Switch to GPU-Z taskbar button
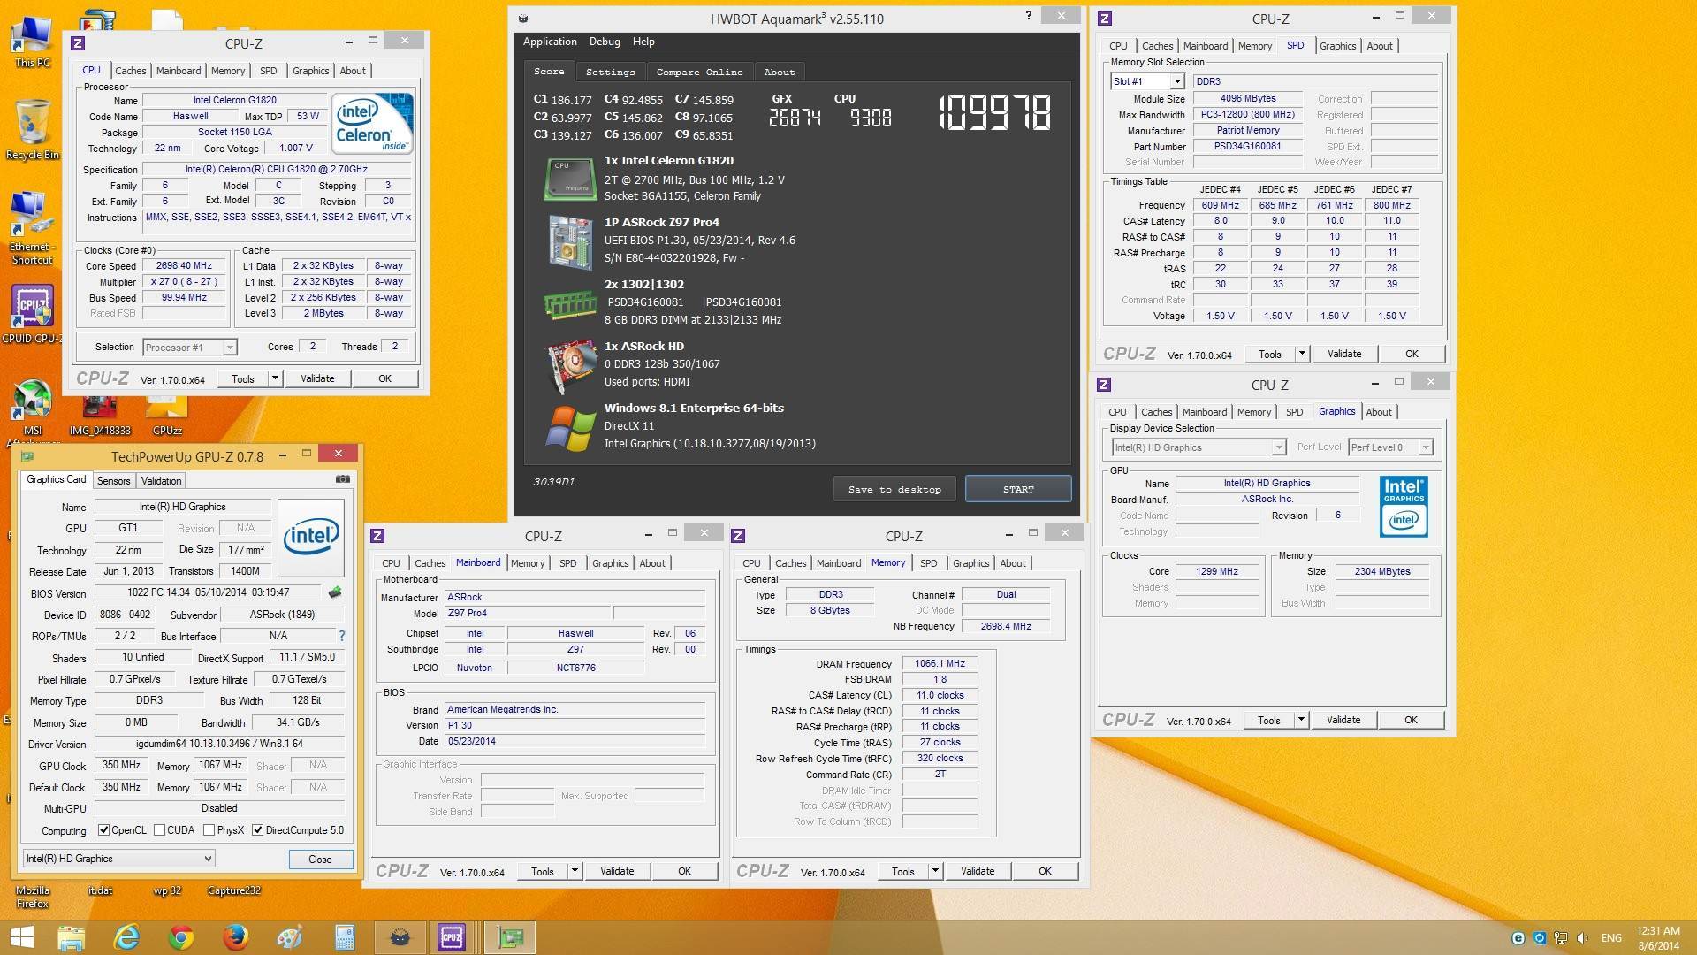This screenshot has width=1697, height=955. tap(510, 937)
